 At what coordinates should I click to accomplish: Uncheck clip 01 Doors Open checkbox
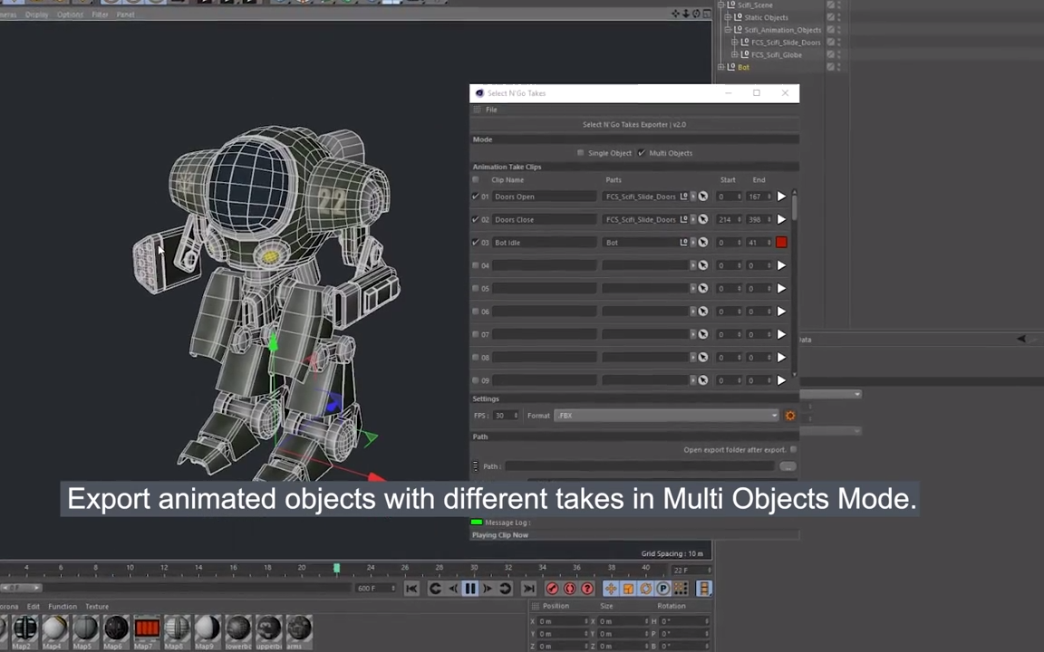click(x=476, y=197)
